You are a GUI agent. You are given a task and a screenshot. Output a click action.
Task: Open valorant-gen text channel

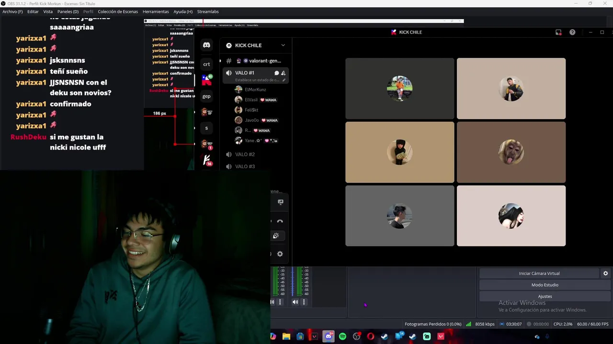255,61
